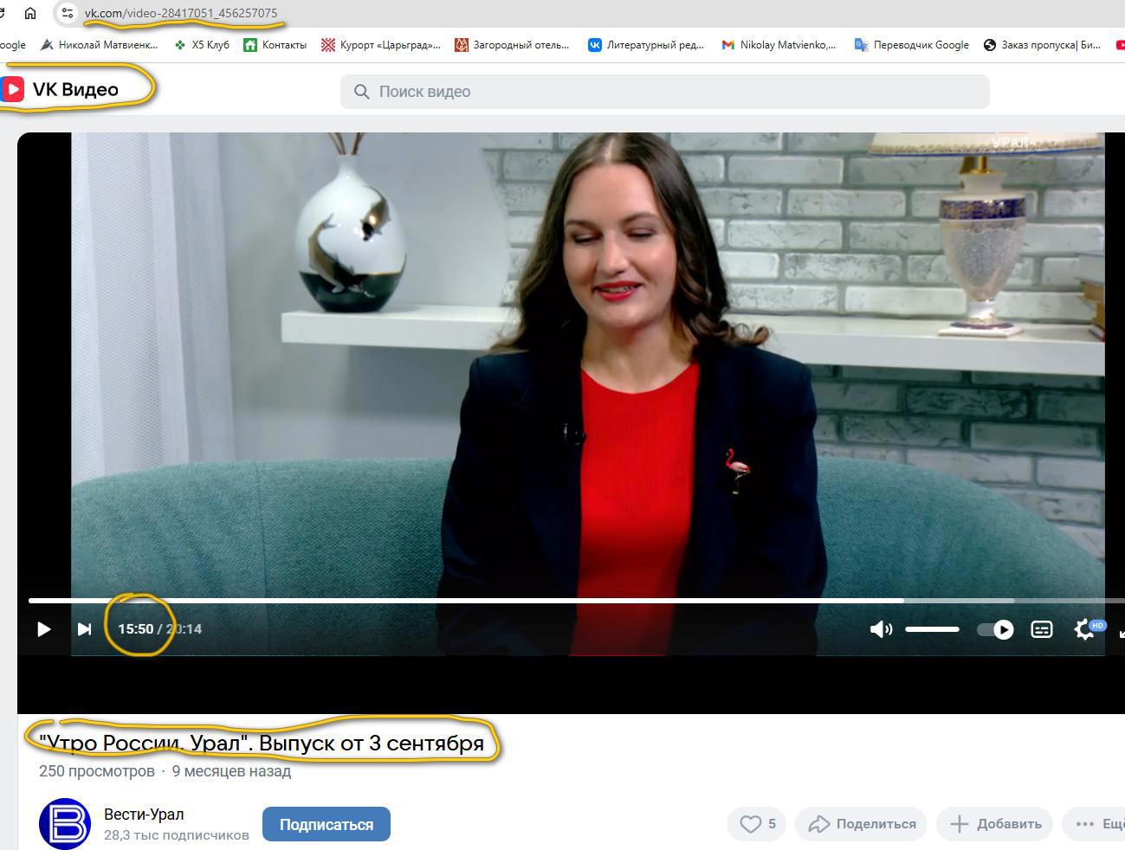Open Контакты bookmark
The image size is (1125, 850).
pos(275,45)
